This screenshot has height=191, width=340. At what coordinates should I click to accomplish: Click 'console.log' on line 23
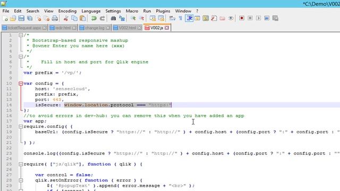pos(39,153)
